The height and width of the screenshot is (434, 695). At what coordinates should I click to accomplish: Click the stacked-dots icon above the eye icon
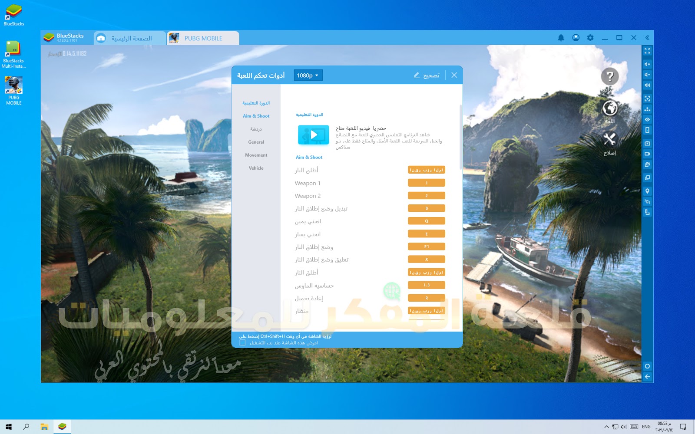[x=647, y=109]
